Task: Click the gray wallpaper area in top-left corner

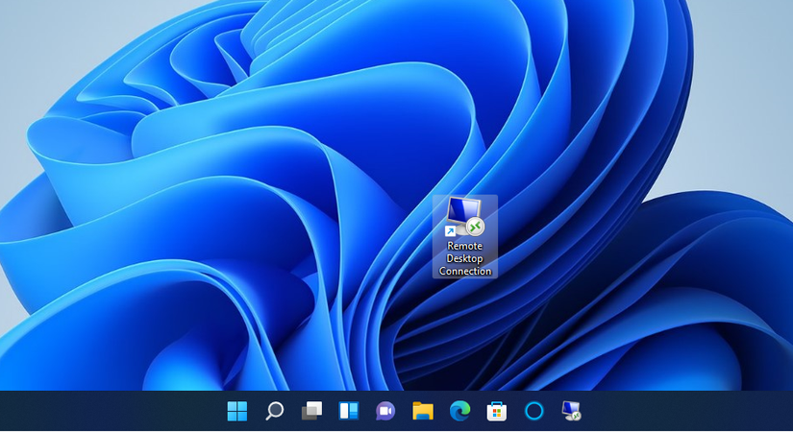Action: click(29, 29)
